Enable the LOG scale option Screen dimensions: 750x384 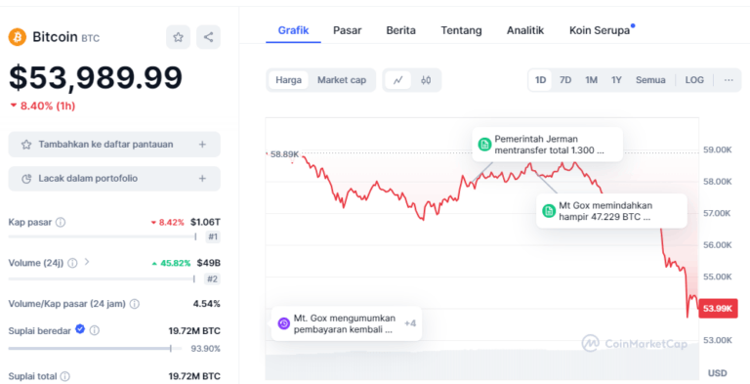tap(694, 80)
